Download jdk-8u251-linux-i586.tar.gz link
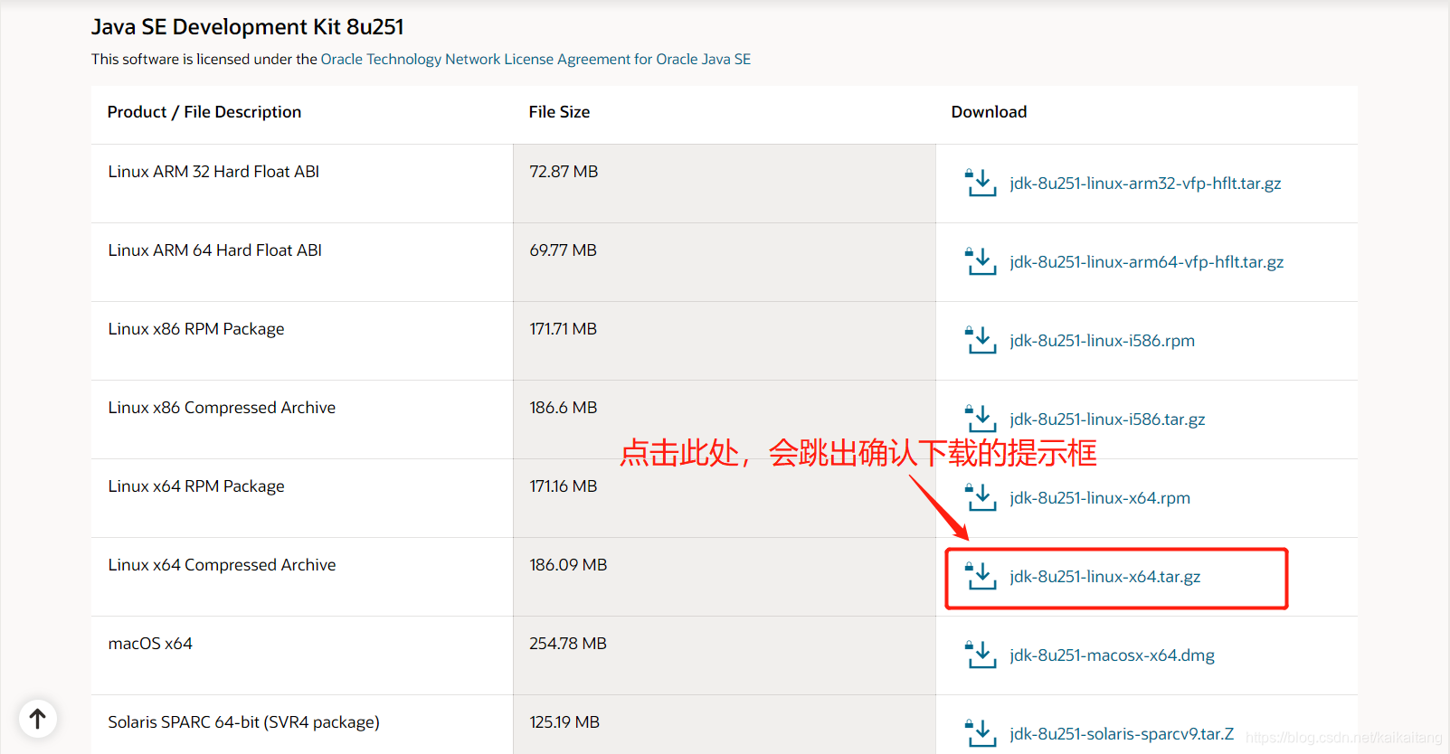 (1107, 419)
